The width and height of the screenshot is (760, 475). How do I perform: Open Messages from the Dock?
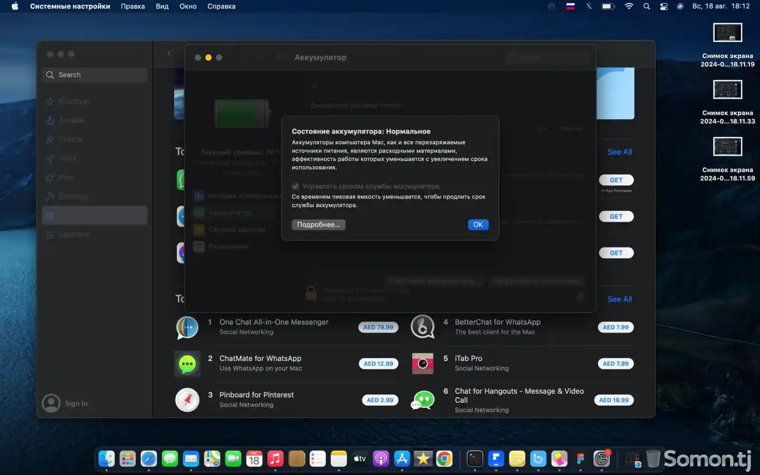[170, 459]
